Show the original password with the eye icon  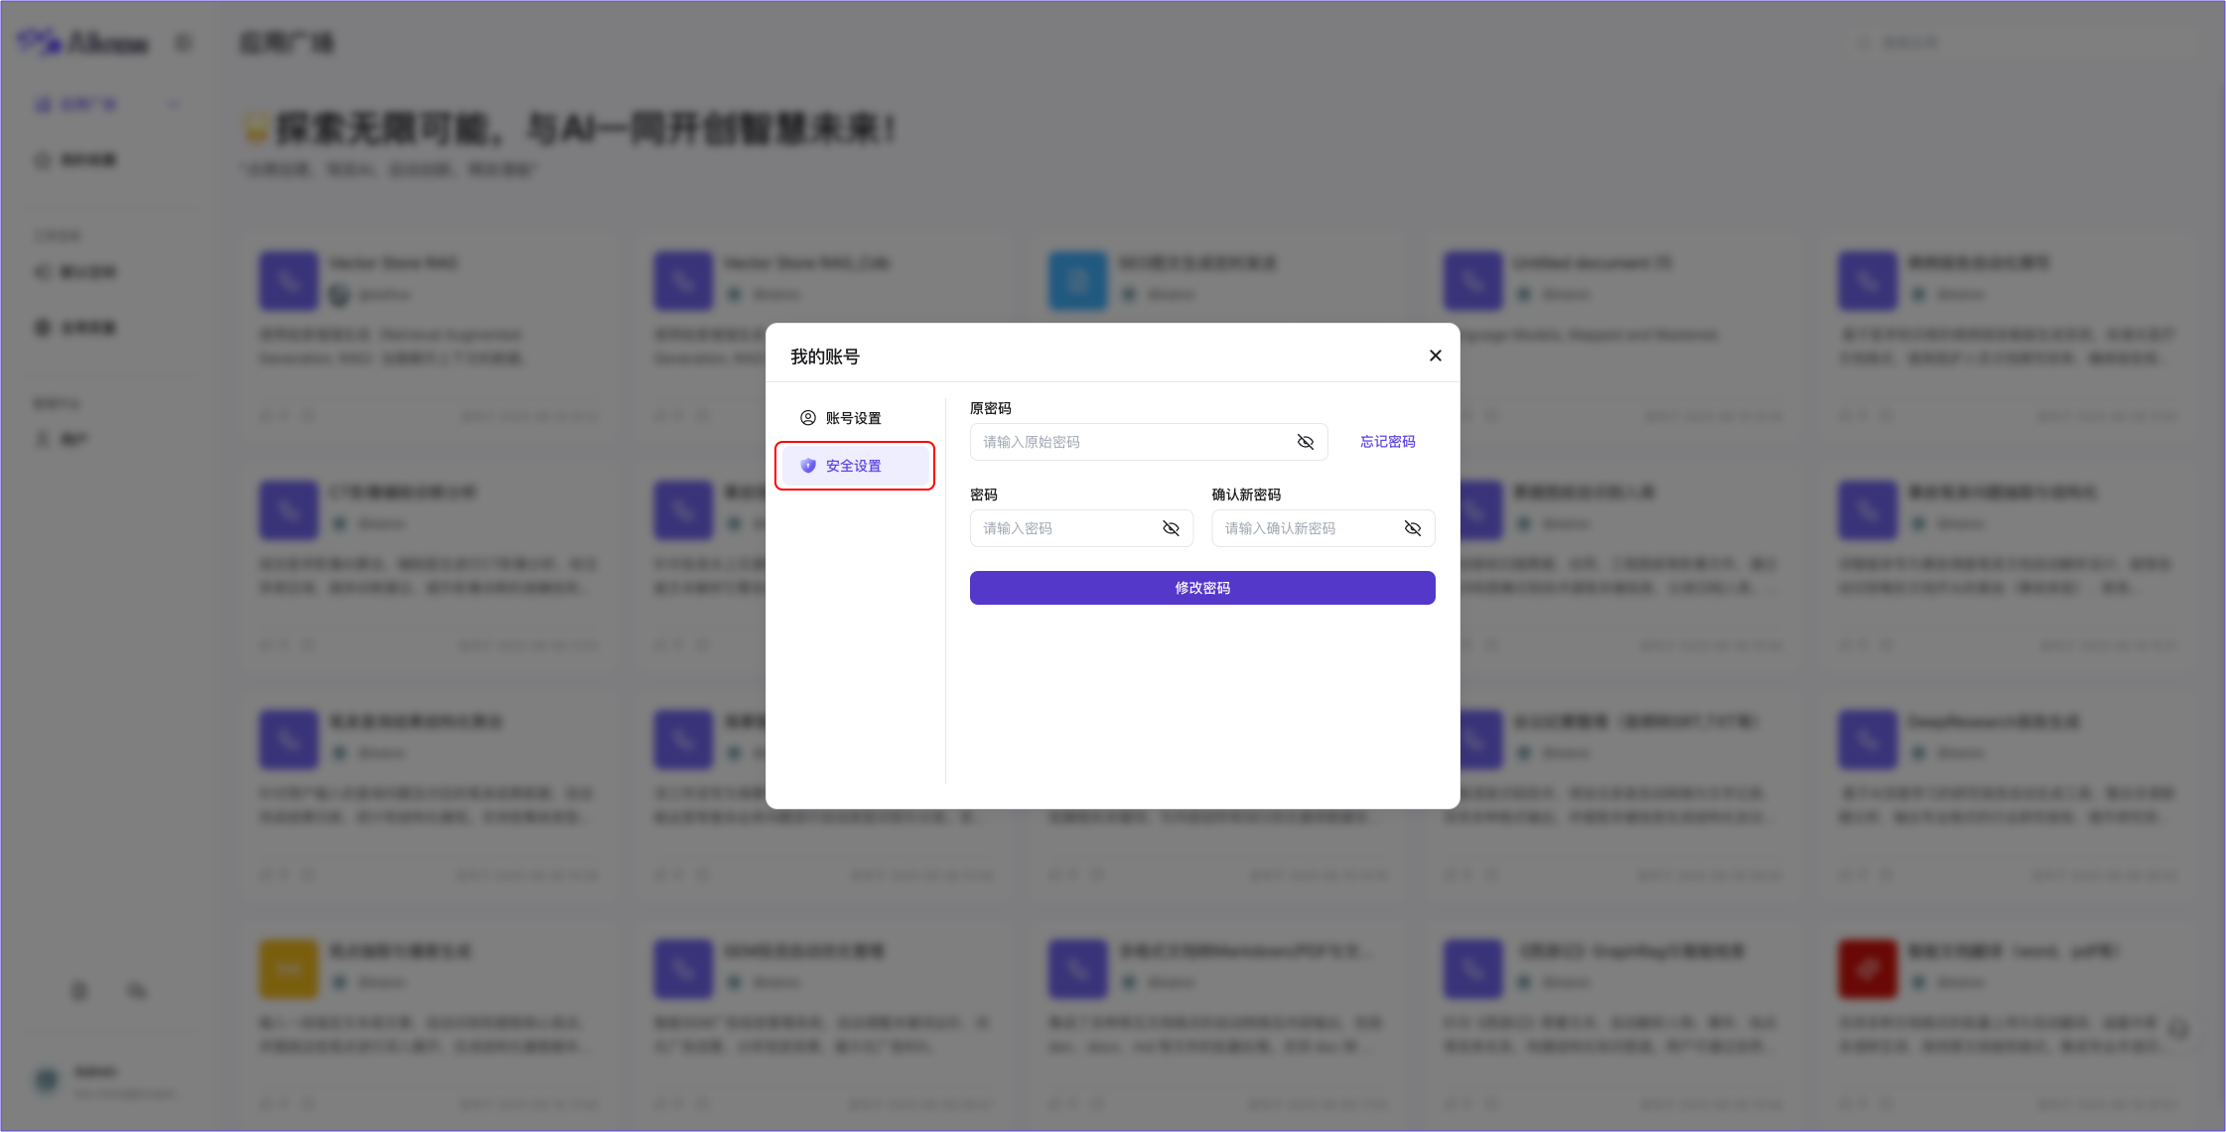click(1306, 442)
